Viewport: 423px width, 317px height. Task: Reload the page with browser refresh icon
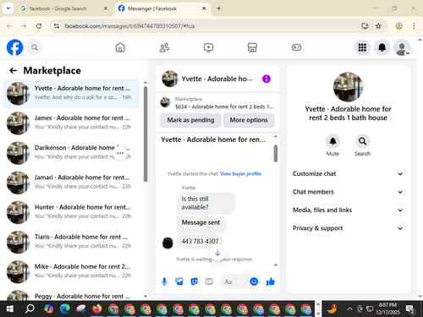click(x=39, y=26)
